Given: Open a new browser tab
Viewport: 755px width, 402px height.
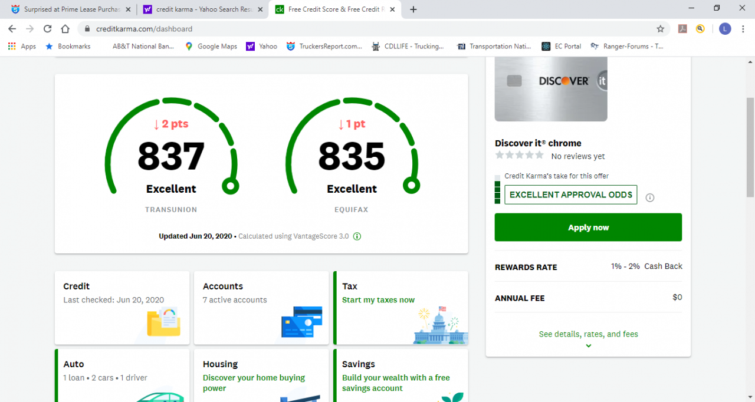Looking at the screenshot, I should [413, 9].
